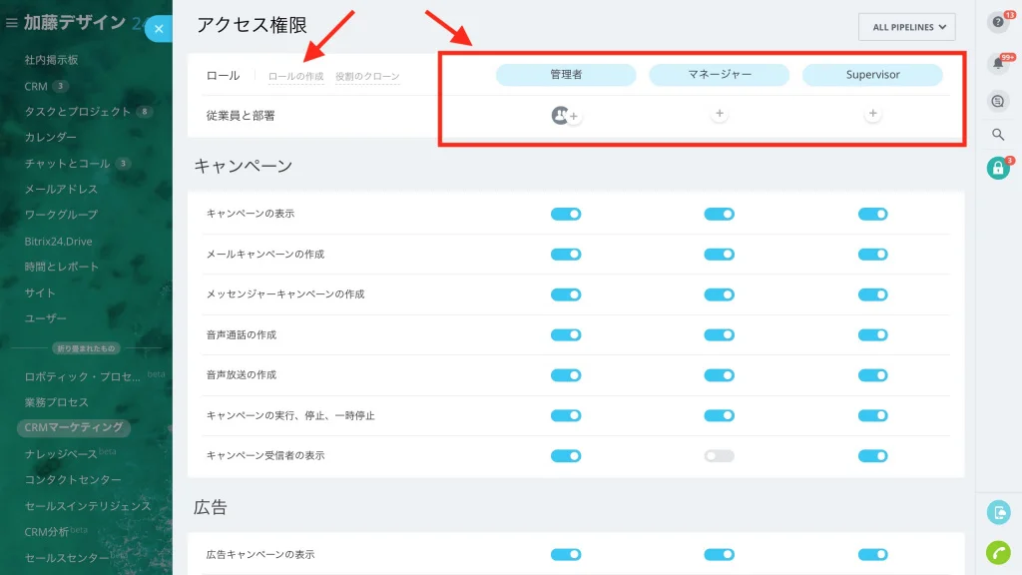Toggle 広告キャンペーンの表示 for 管理者

566,555
